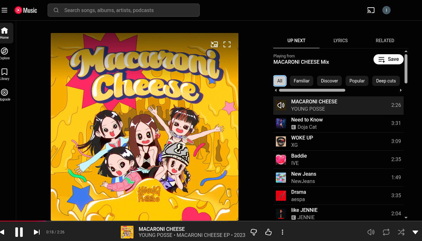Select the Familiar filter chip
This screenshot has width=422, height=241.
[x=302, y=81]
